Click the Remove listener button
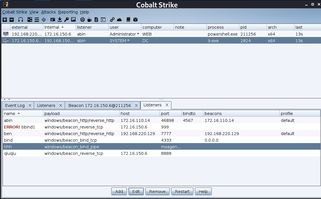This screenshot has width=321, height=199. 157,192
